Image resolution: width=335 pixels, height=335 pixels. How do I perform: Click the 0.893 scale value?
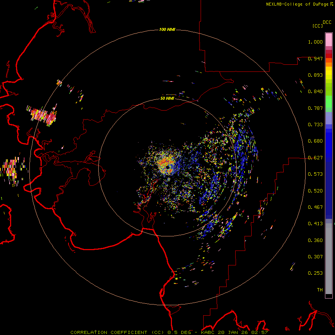coord(315,75)
